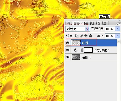Open the 线性光 blend mode dropdown

pyautogui.click(x=87, y=29)
